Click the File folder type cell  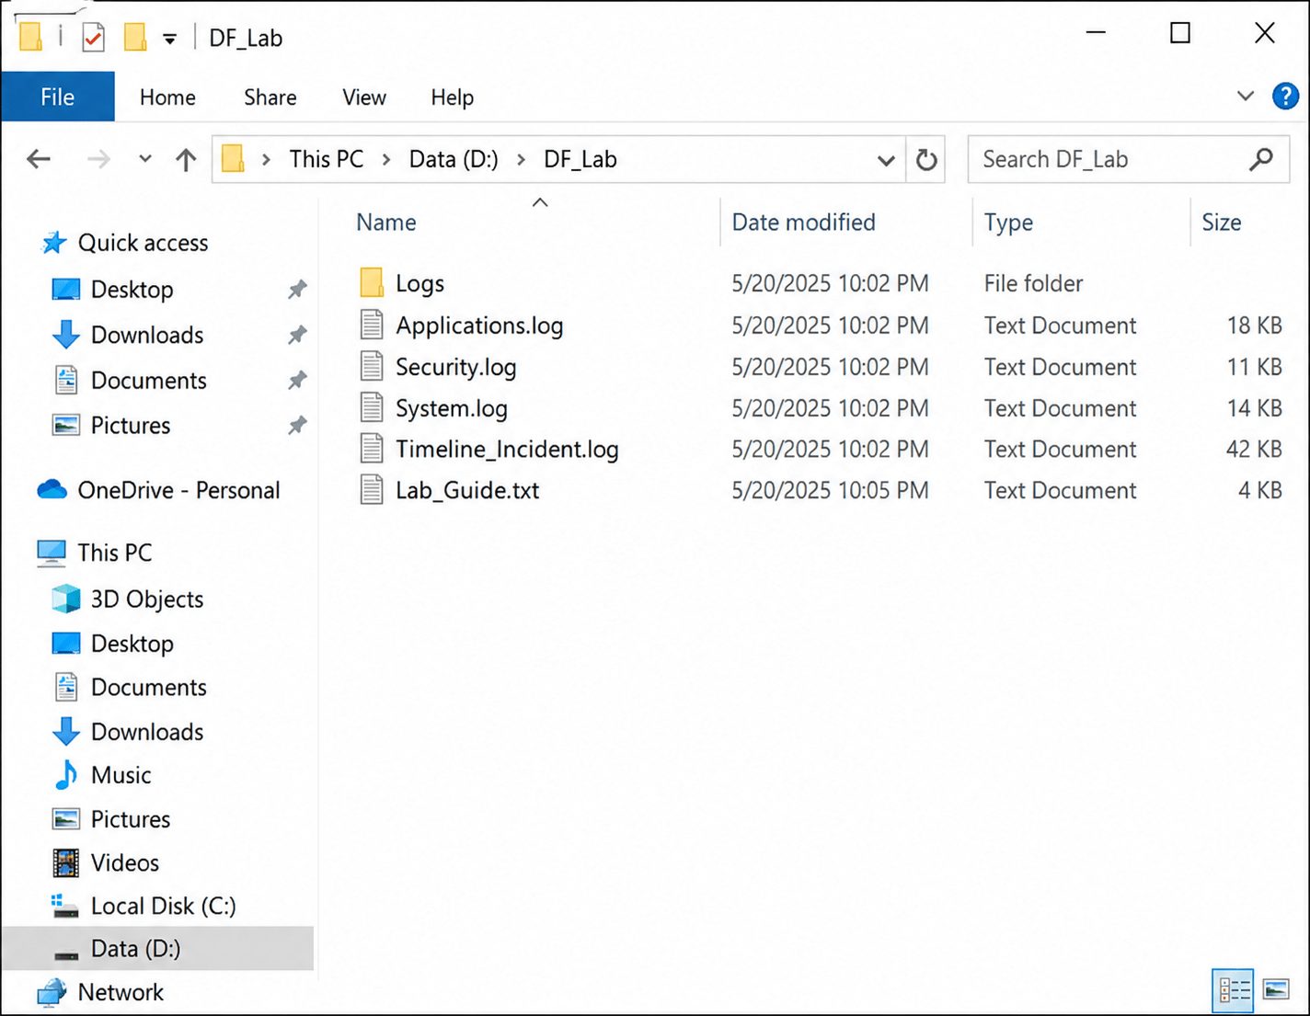pyautogui.click(x=1033, y=283)
